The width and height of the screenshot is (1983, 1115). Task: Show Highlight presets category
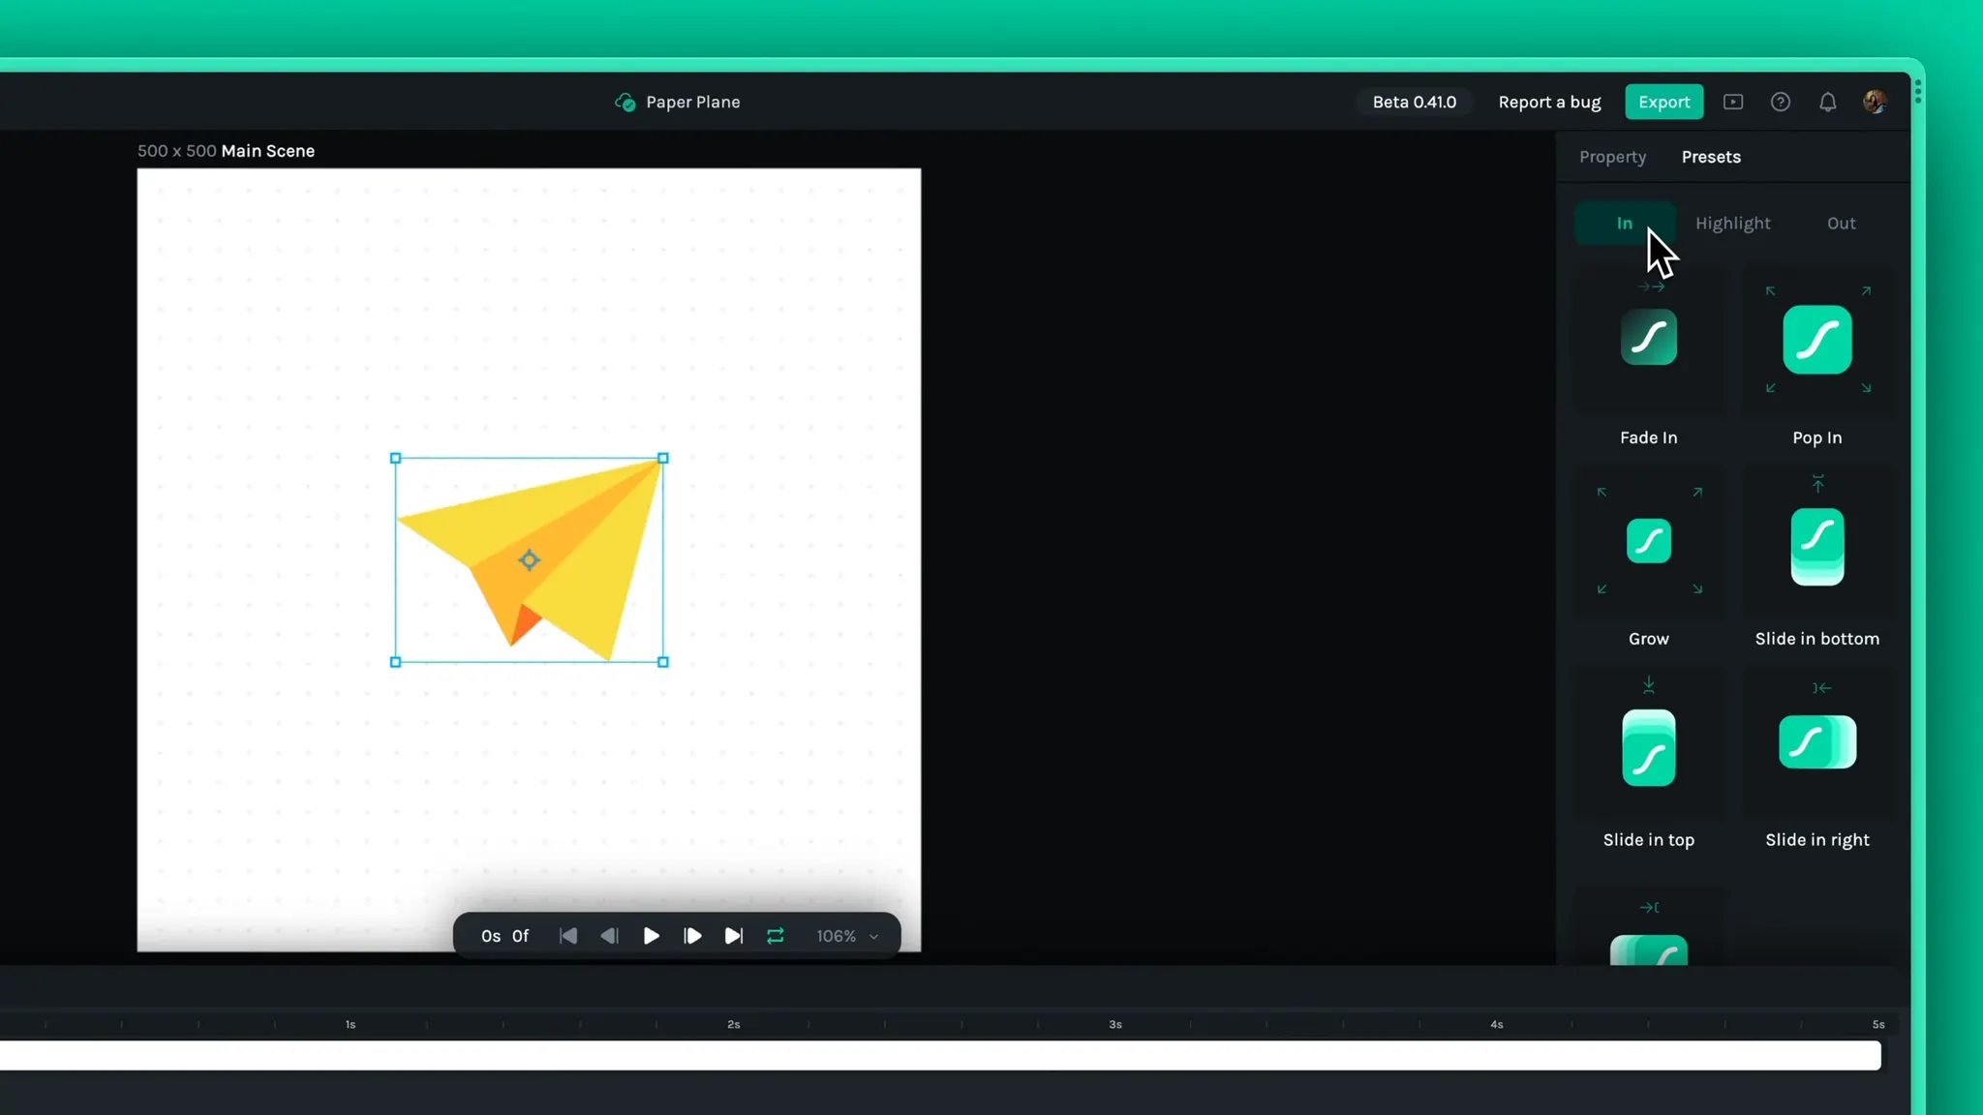(1732, 224)
